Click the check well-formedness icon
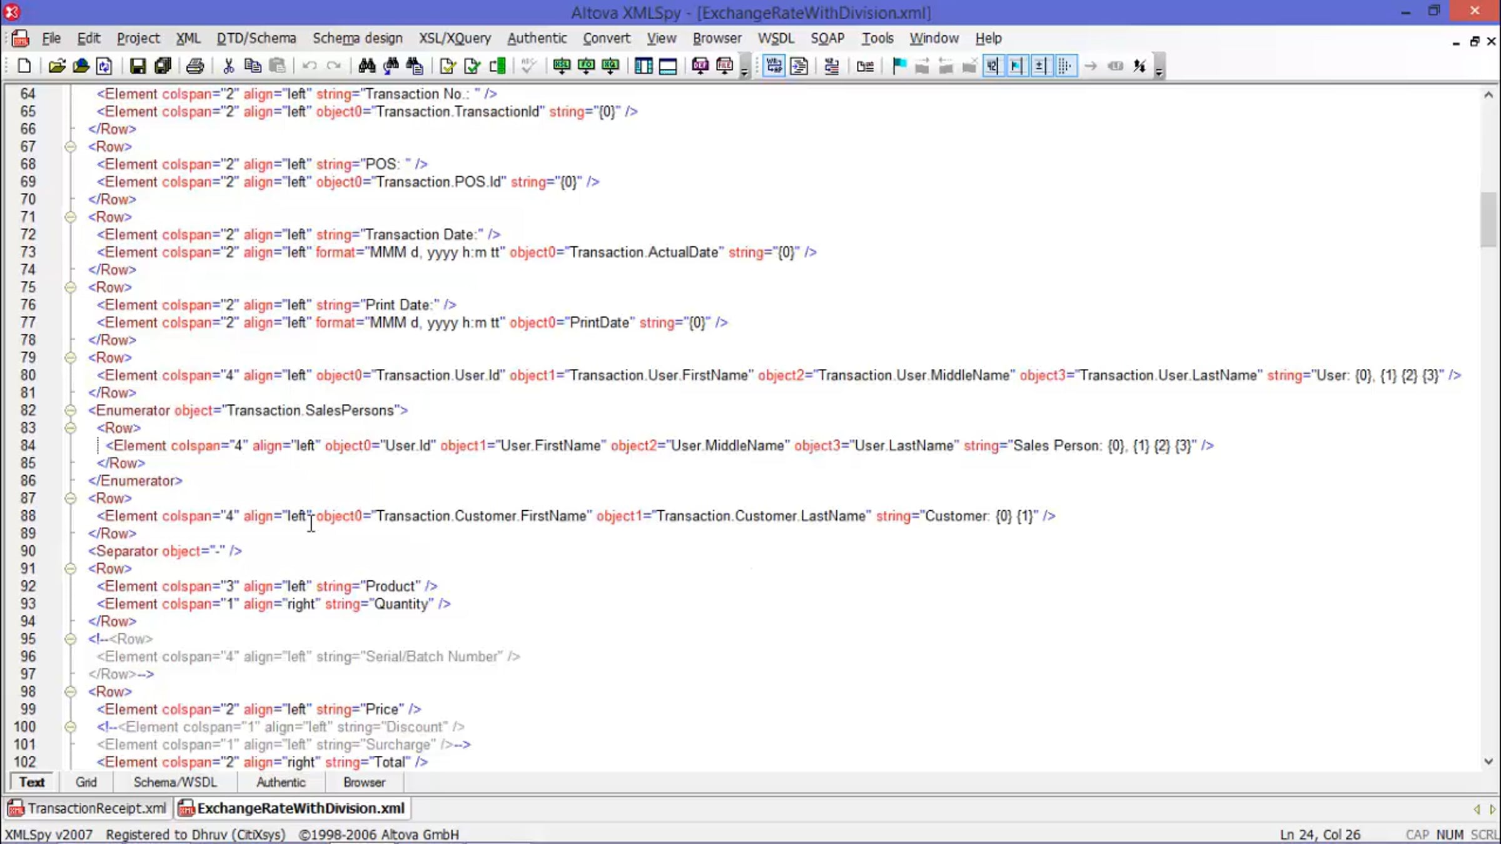The height and width of the screenshot is (844, 1501). 448,66
